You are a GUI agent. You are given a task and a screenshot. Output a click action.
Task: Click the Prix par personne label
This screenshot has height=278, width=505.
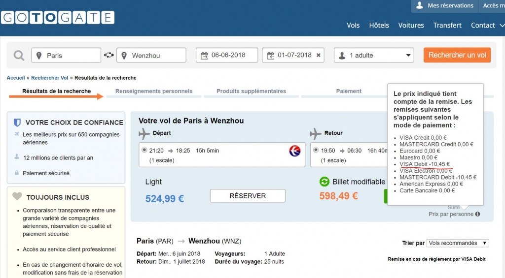pos(451,214)
